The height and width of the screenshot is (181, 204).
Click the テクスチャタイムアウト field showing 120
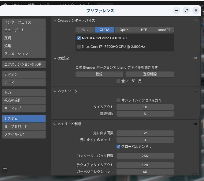click(x=145, y=165)
